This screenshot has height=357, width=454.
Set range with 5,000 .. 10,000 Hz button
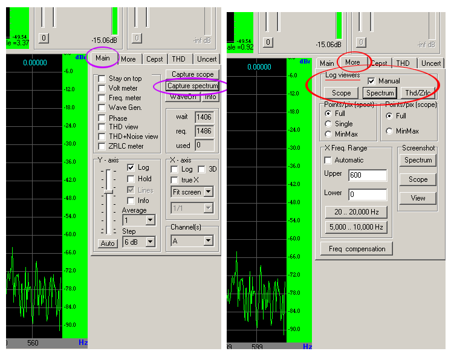(356, 227)
